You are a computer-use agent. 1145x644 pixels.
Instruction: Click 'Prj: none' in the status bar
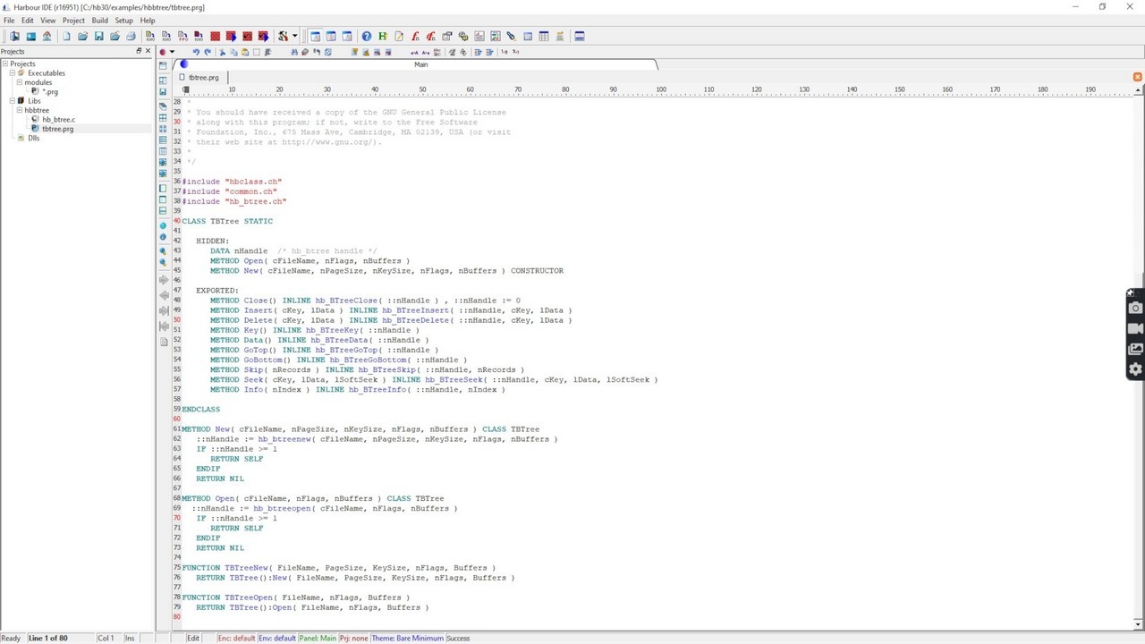pyautogui.click(x=353, y=638)
